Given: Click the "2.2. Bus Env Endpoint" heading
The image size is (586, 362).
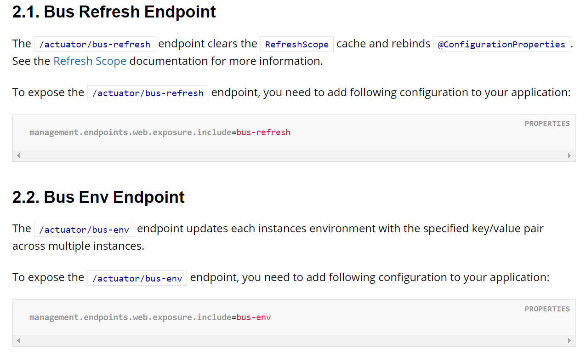Looking at the screenshot, I should pyautogui.click(x=98, y=197).
